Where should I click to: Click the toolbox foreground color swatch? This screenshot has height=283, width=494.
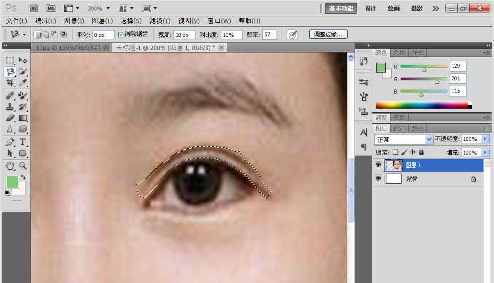point(12,182)
